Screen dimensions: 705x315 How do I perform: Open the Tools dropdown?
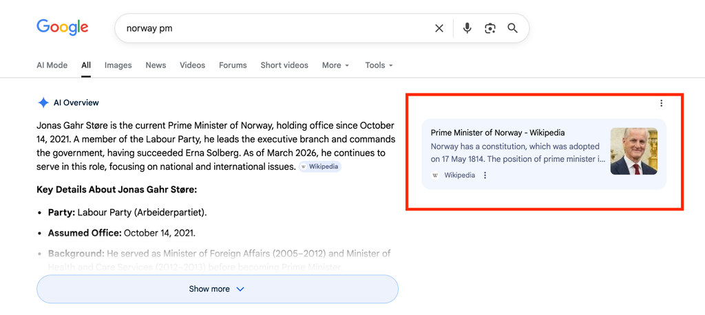(x=379, y=65)
